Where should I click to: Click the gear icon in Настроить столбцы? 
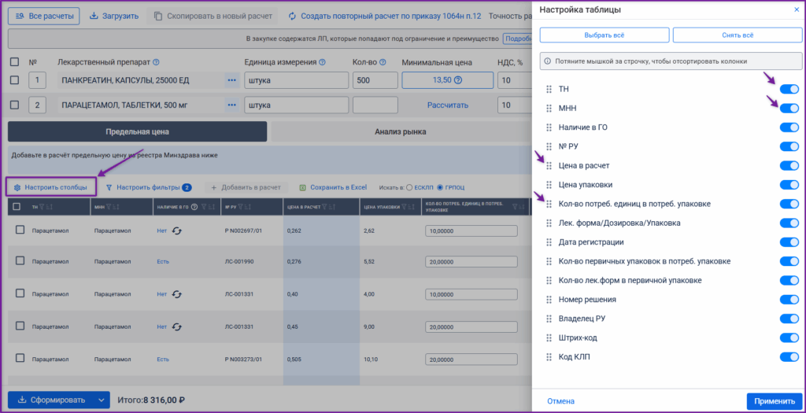[x=17, y=187]
